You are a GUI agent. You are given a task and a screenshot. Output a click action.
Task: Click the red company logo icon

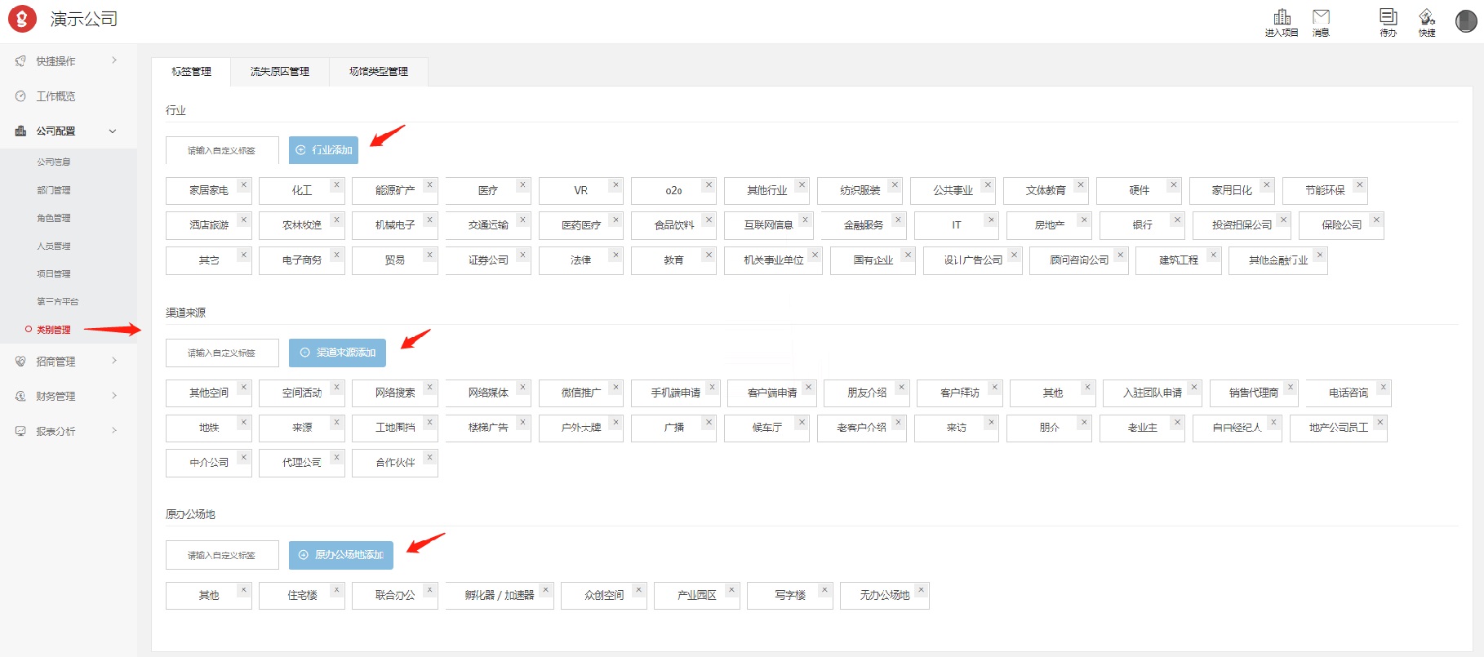click(22, 19)
